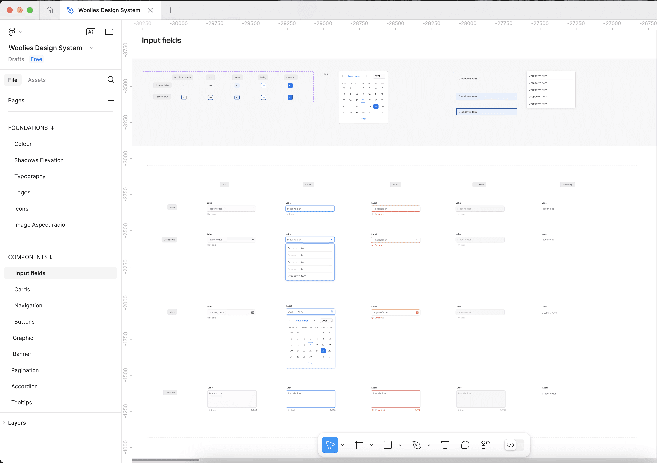Select the Move tool in bottom toolbar
The width and height of the screenshot is (657, 463).
pos(330,445)
